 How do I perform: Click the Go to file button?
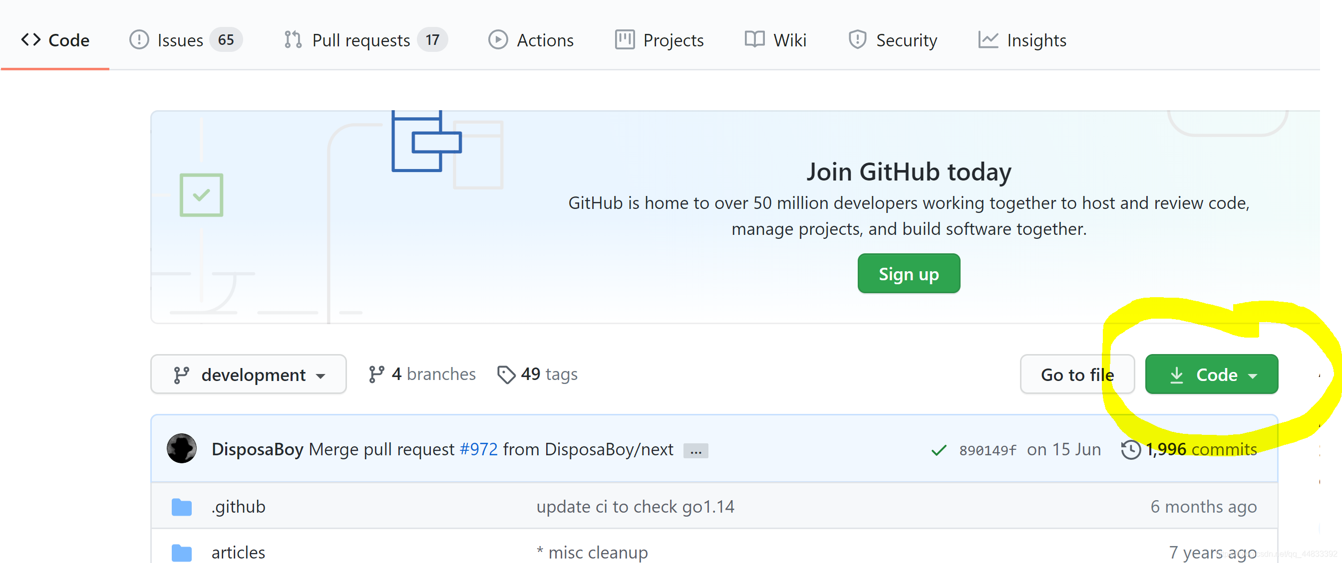click(1077, 375)
